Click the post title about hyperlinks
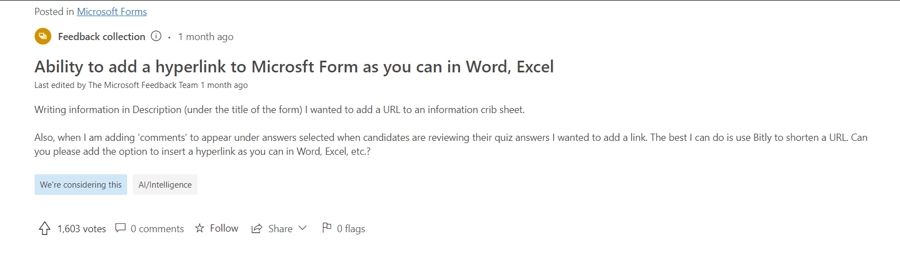 [294, 67]
